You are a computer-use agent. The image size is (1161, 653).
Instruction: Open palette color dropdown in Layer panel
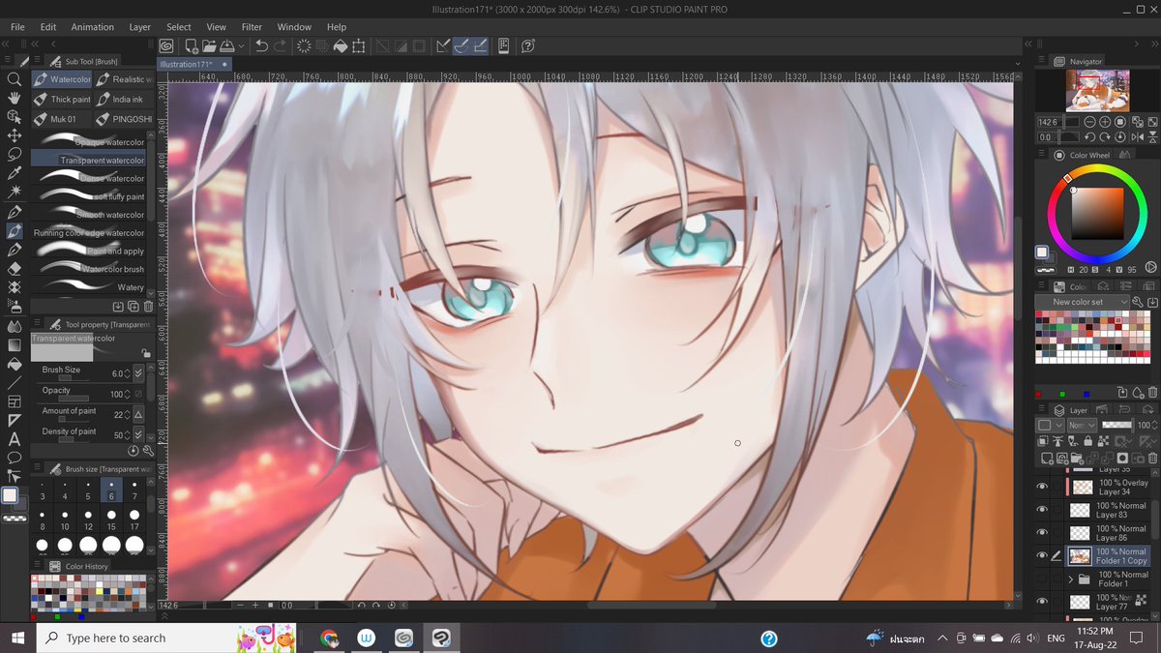(1050, 426)
